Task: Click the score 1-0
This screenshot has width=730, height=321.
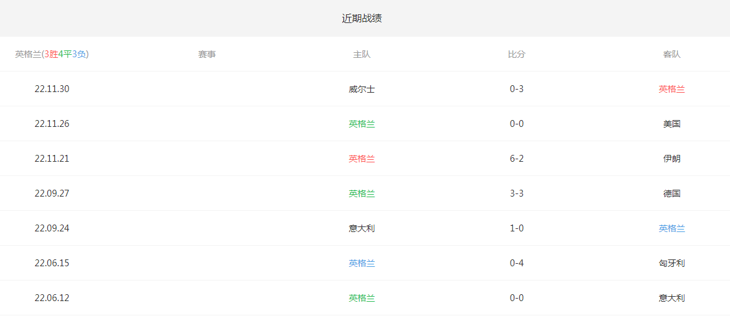Action: tap(517, 228)
